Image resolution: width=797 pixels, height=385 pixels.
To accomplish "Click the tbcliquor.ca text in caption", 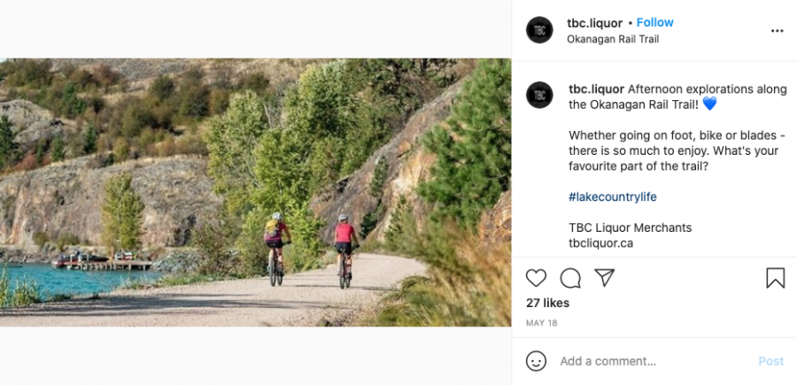I will [600, 243].
